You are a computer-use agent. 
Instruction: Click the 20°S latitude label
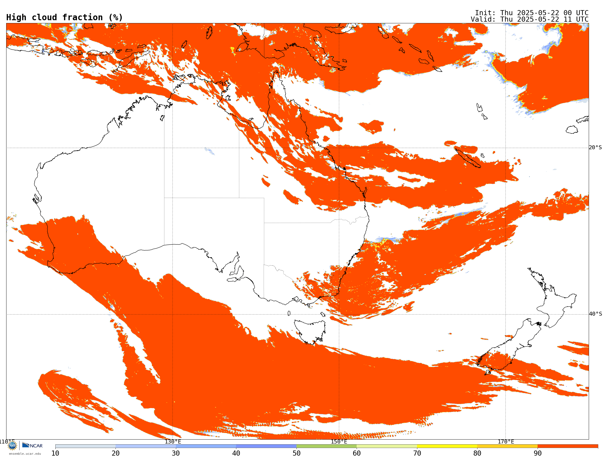[595, 148]
